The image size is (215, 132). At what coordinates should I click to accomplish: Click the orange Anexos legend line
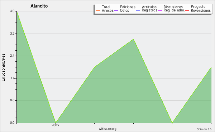(98, 10)
